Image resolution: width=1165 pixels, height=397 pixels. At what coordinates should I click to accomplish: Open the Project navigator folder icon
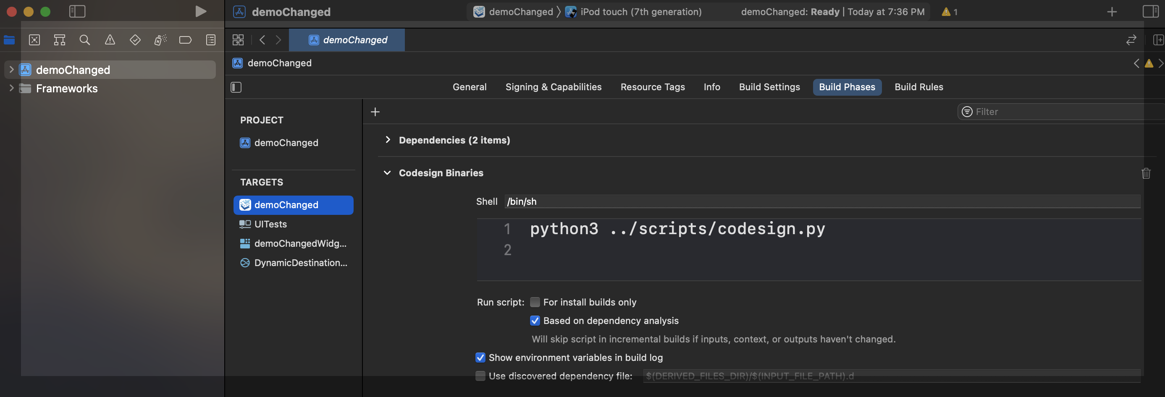click(9, 40)
